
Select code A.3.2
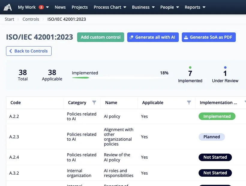(14, 173)
